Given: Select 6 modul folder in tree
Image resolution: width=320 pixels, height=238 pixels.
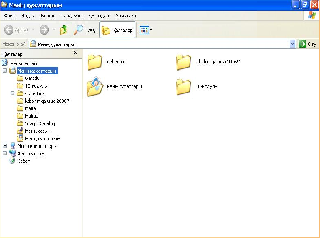Looking at the screenshot, I should coord(33,79).
